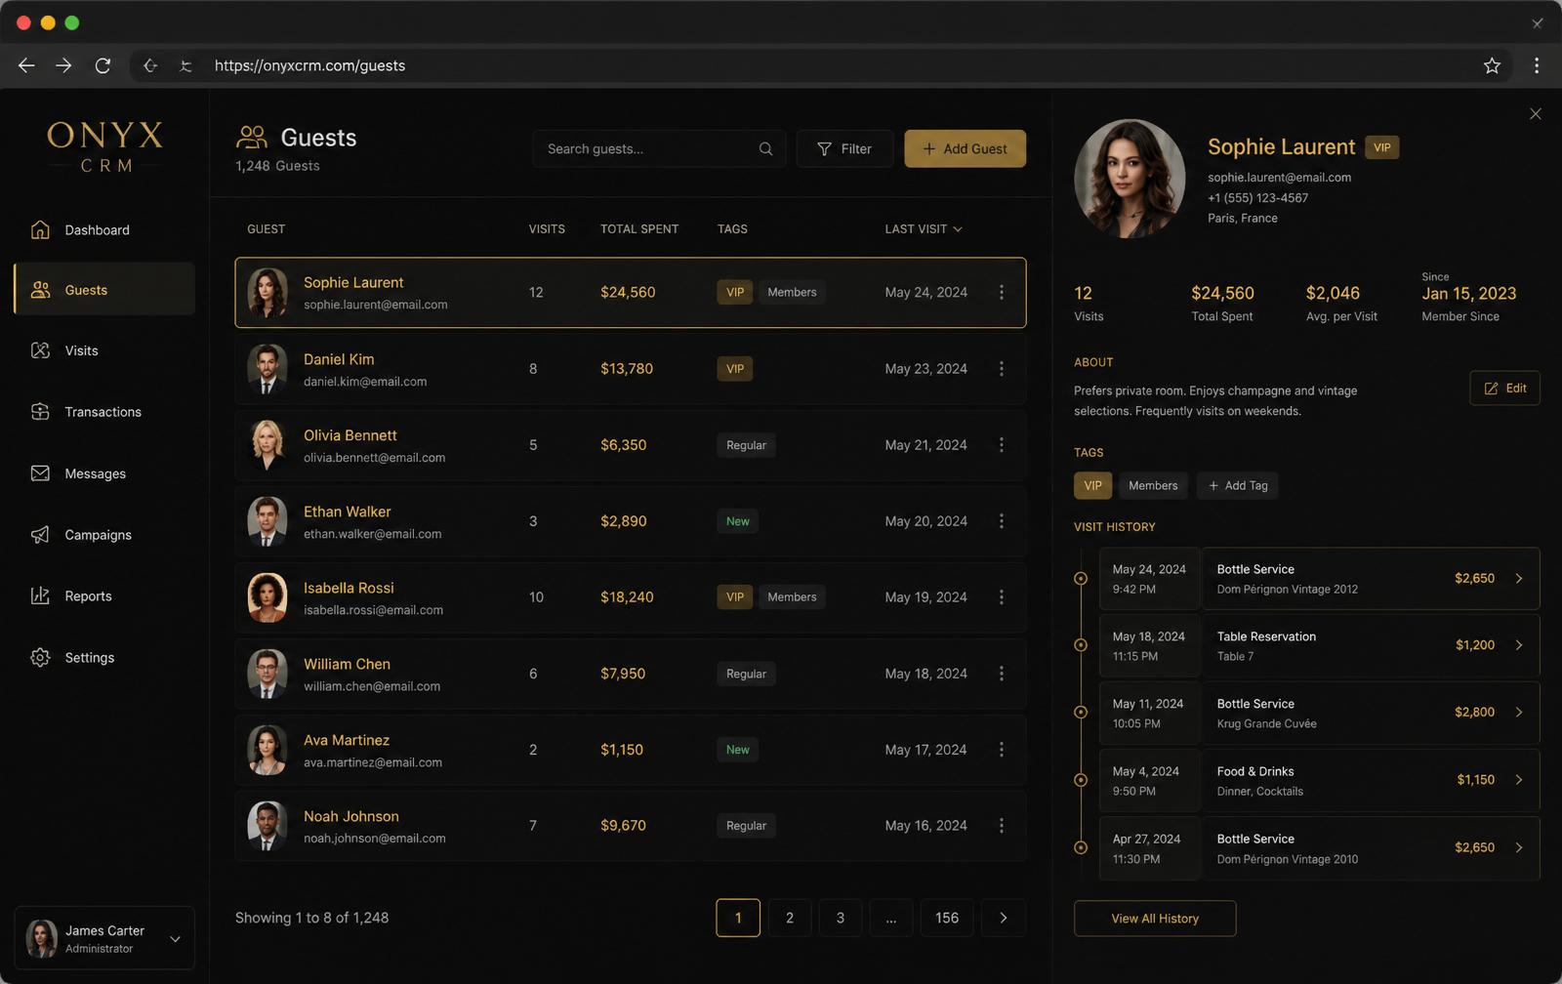Viewport: 1562px width, 984px height.
Task: Go to page 2
Action: pyautogui.click(x=790, y=918)
